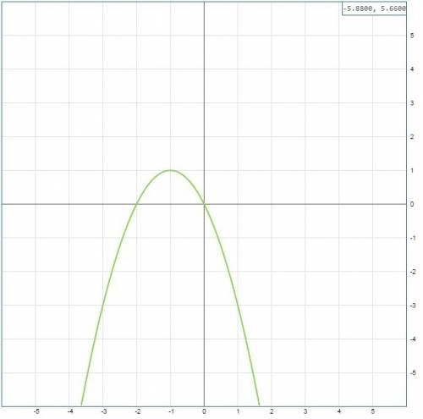Click the parabola's vertex at its peak
The image size is (423, 419).
click(x=170, y=170)
